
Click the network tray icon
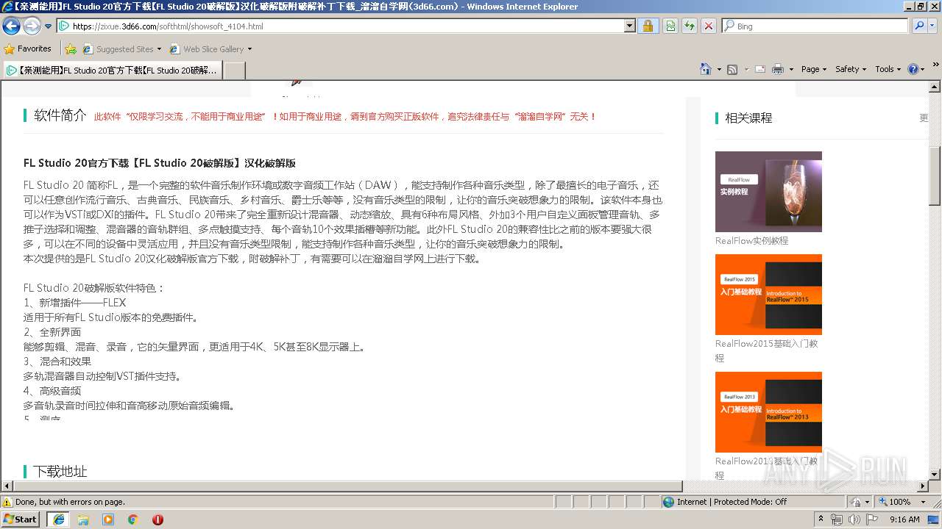point(837,519)
